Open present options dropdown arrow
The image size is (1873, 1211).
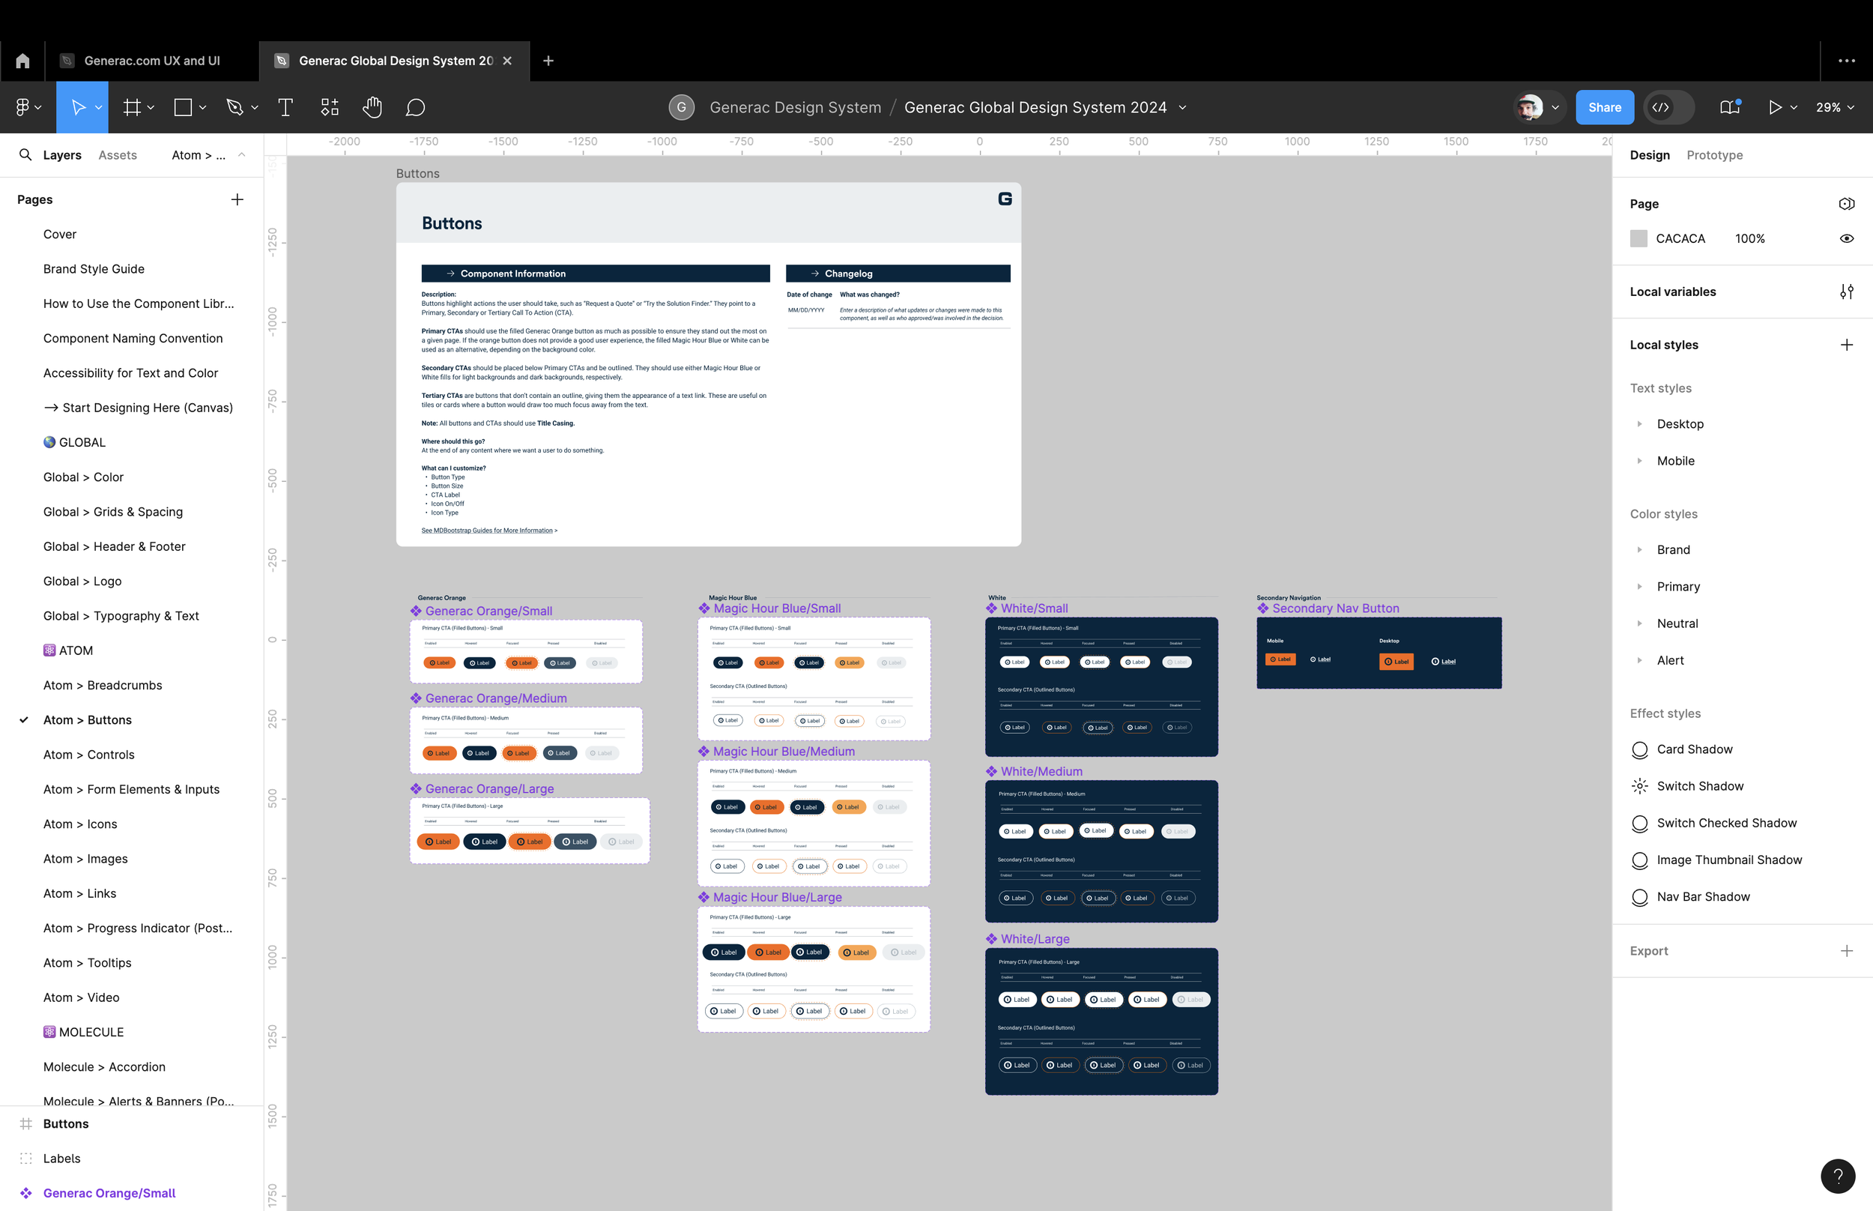(x=1794, y=108)
